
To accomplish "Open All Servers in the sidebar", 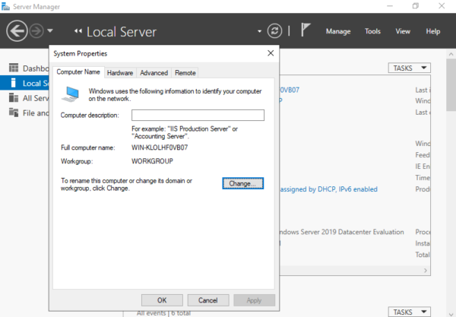I will (x=25, y=98).
